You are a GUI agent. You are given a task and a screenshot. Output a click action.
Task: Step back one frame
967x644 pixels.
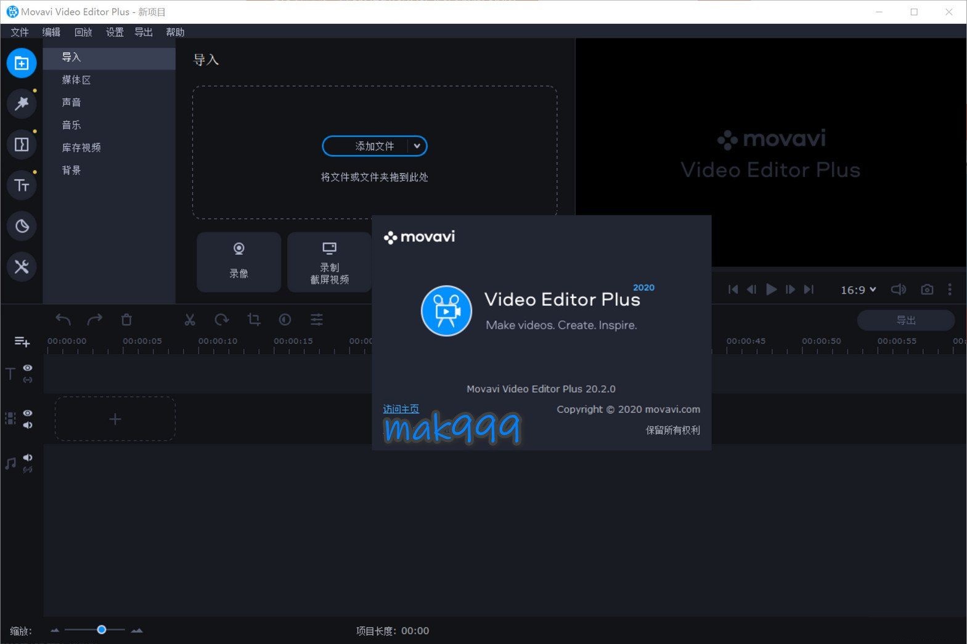(751, 289)
